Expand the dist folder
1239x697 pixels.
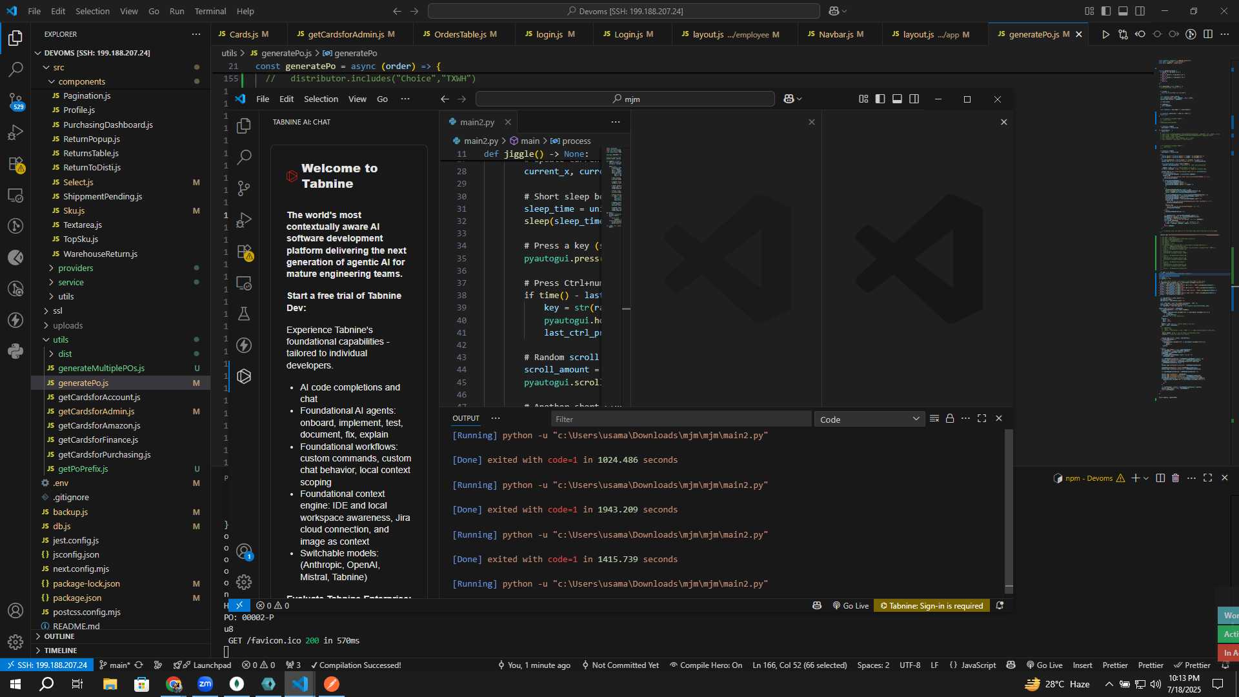(65, 354)
